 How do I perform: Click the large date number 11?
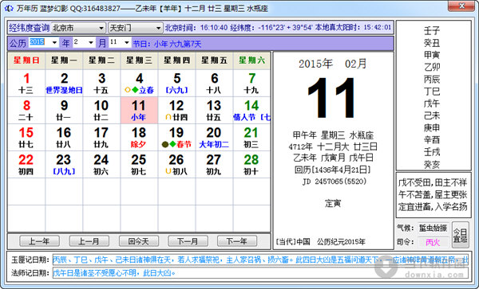[332, 98]
